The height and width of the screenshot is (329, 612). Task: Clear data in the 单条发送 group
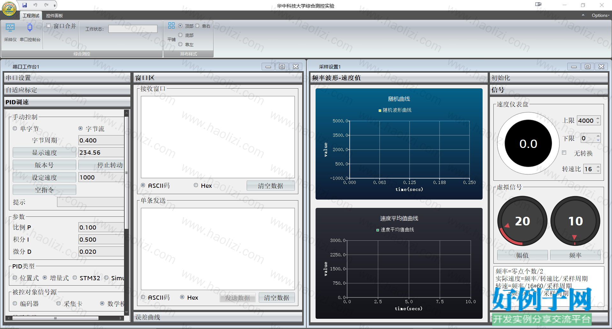(x=277, y=298)
